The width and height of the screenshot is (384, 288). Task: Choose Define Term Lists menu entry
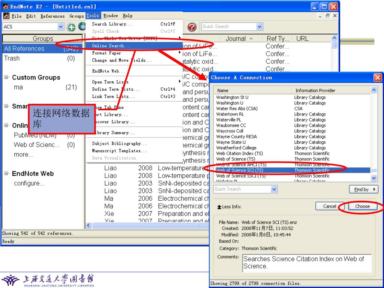(x=134, y=89)
